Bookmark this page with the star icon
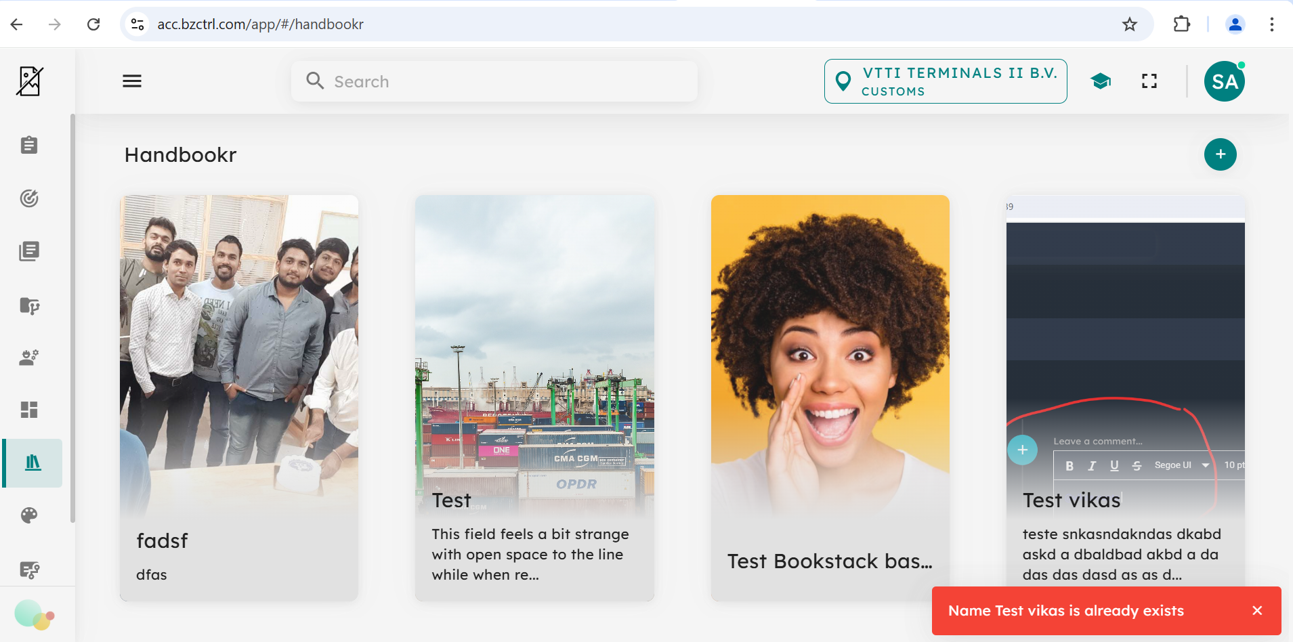The width and height of the screenshot is (1293, 642). pos(1129,24)
